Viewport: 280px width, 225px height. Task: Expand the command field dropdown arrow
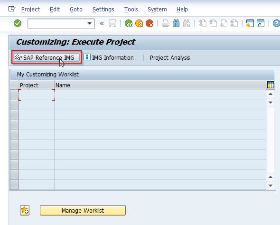[x=90, y=23]
